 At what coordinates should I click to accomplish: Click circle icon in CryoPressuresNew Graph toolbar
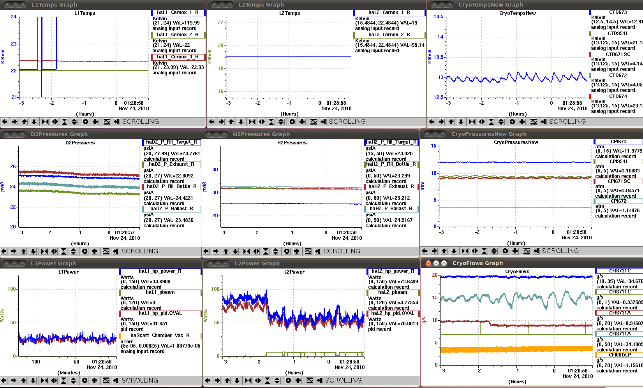click(x=506, y=251)
